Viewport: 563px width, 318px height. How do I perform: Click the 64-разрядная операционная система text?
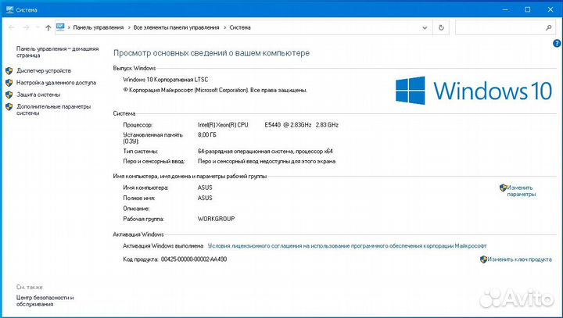265,152
